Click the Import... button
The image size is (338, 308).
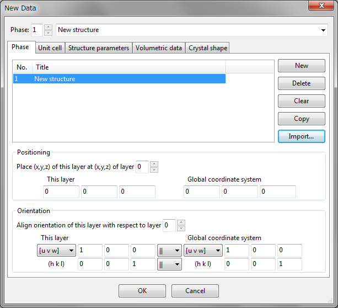pyautogui.click(x=301, y=136)
